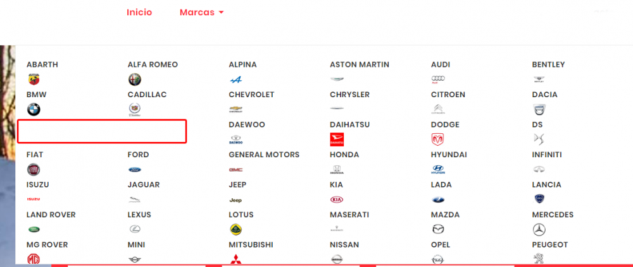Select the Bentley winged logo
This screenshot has width=633, height=267.
click(539, 80)
